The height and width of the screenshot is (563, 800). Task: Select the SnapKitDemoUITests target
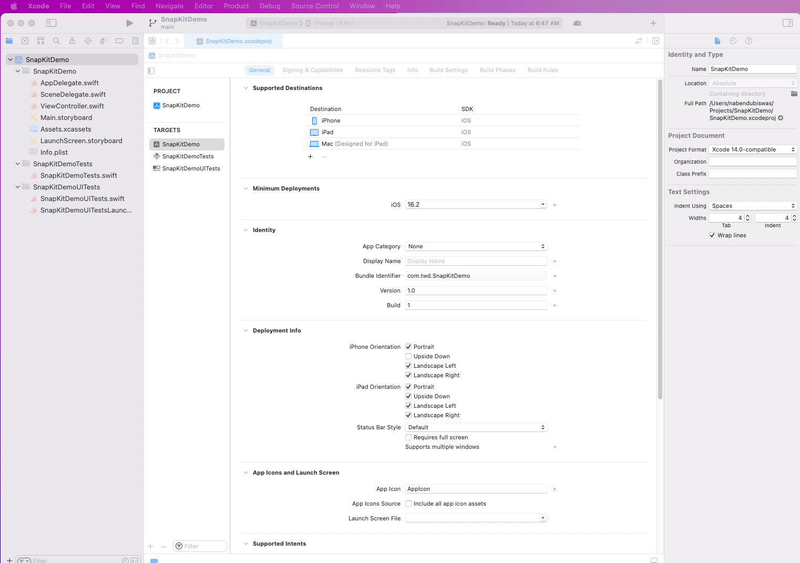191,168
